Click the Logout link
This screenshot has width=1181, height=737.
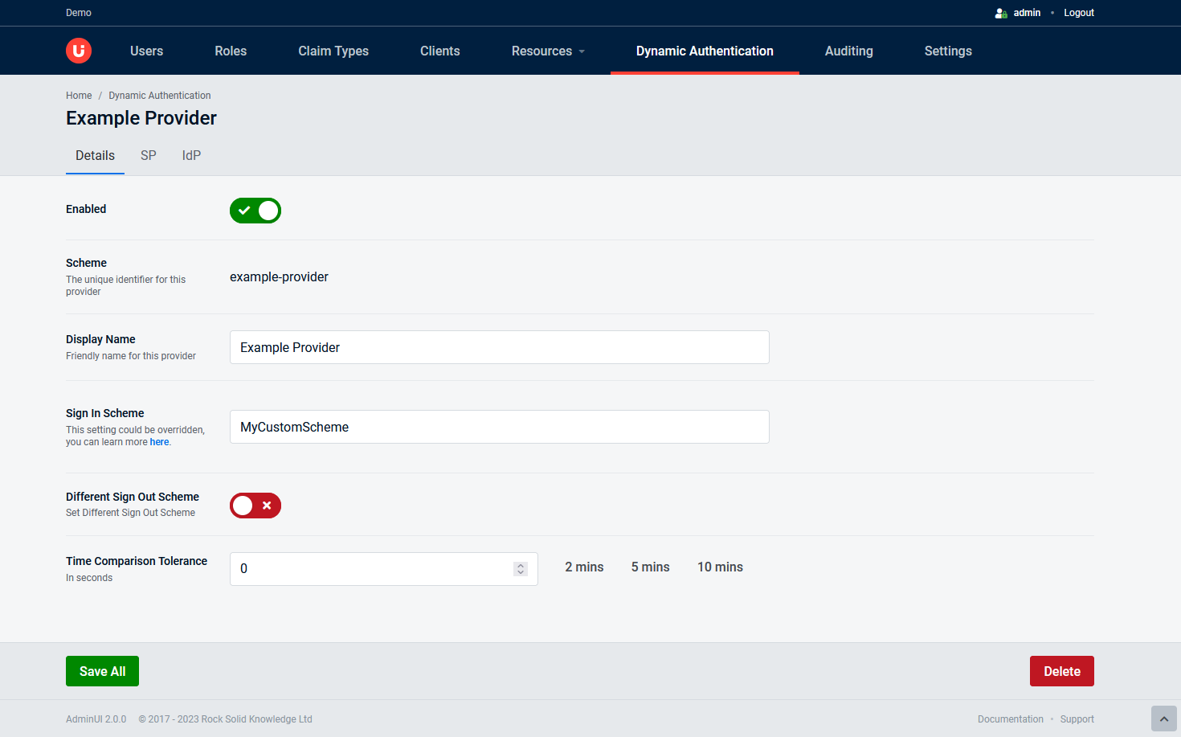pos(1078,12)
